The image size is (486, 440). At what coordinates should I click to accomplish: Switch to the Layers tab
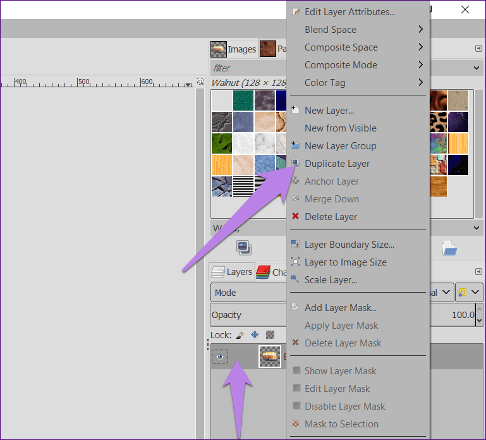coord(232,272)
